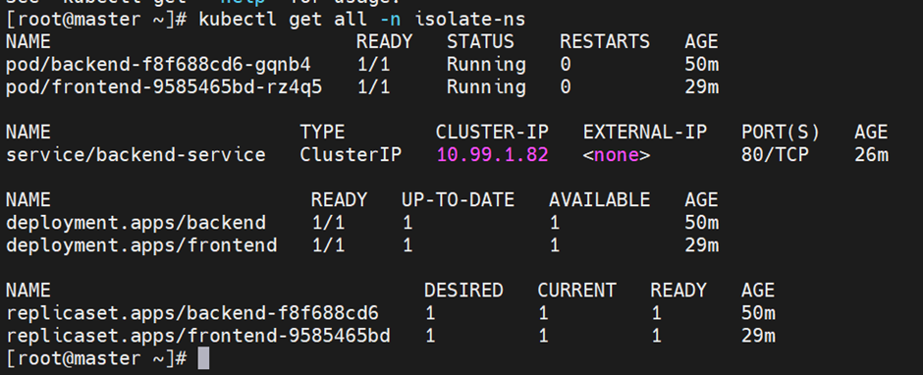Click the <none> external IP value

[x=617, y=155]
